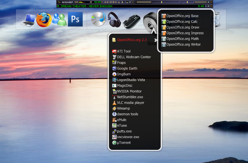
Task: Launch ImgBurn from the tools menu
Action: coord(124,74)
